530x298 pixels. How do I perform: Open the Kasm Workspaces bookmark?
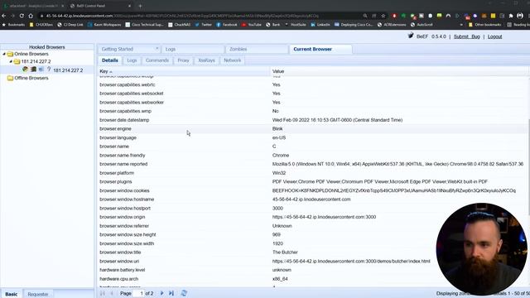point(104,25)
